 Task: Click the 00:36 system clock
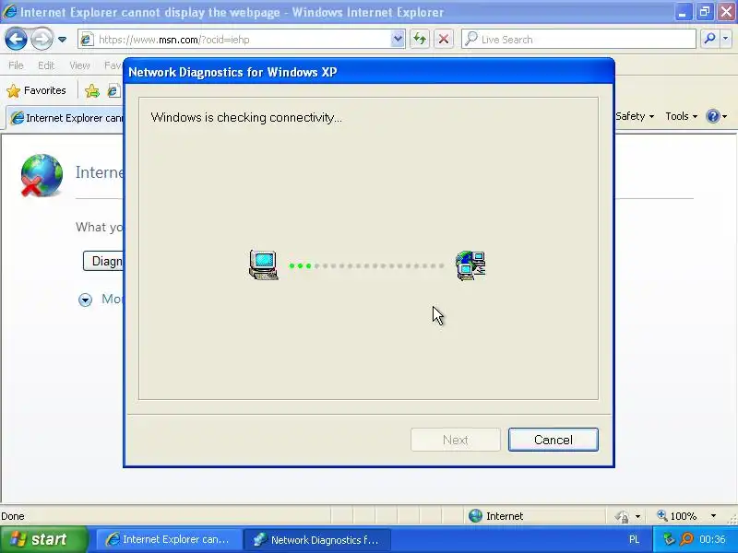(712, 539)
